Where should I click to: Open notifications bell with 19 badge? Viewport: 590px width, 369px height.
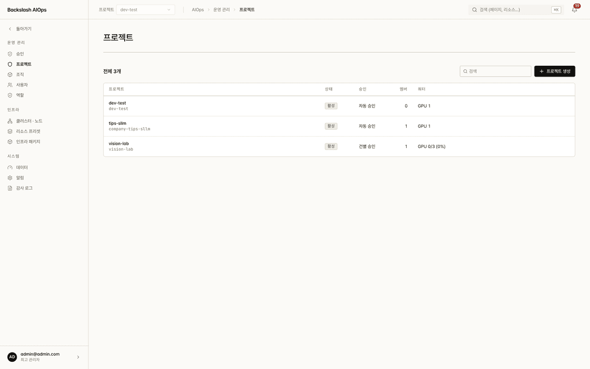pos(574,9)
